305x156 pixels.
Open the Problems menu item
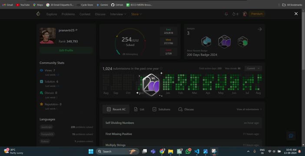tap(68, 14)
